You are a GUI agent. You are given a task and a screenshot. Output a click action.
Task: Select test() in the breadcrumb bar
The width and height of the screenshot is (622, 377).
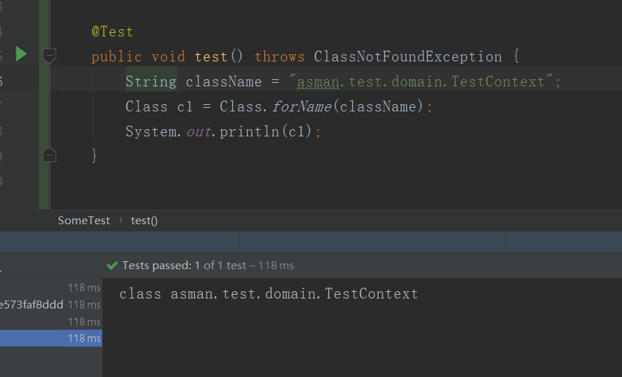coord(144,220)
